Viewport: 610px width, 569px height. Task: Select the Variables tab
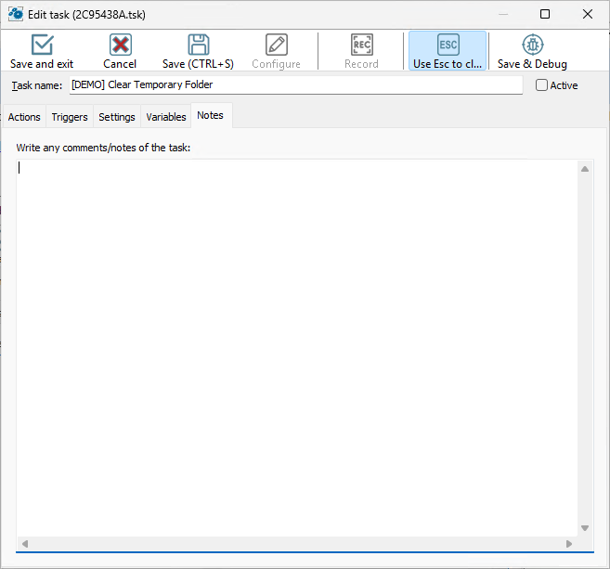pyautogui.click(x=166, y=117)
